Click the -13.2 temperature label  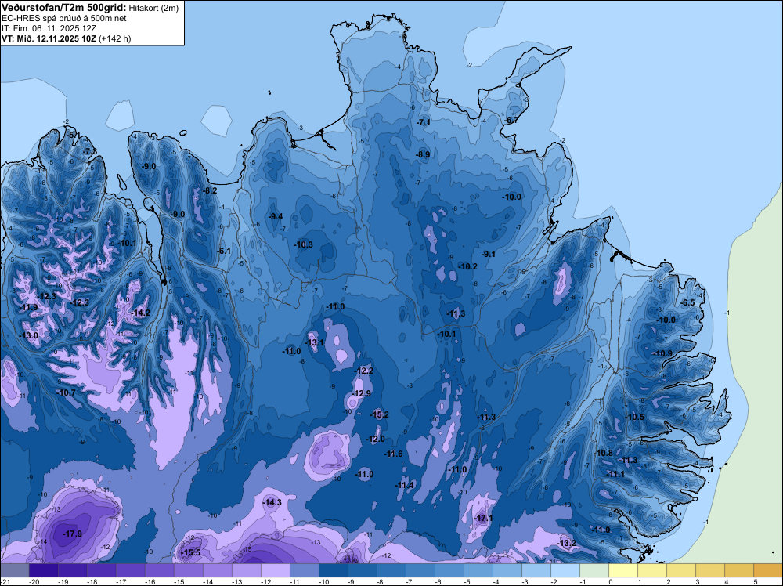[x=566, y=543]
